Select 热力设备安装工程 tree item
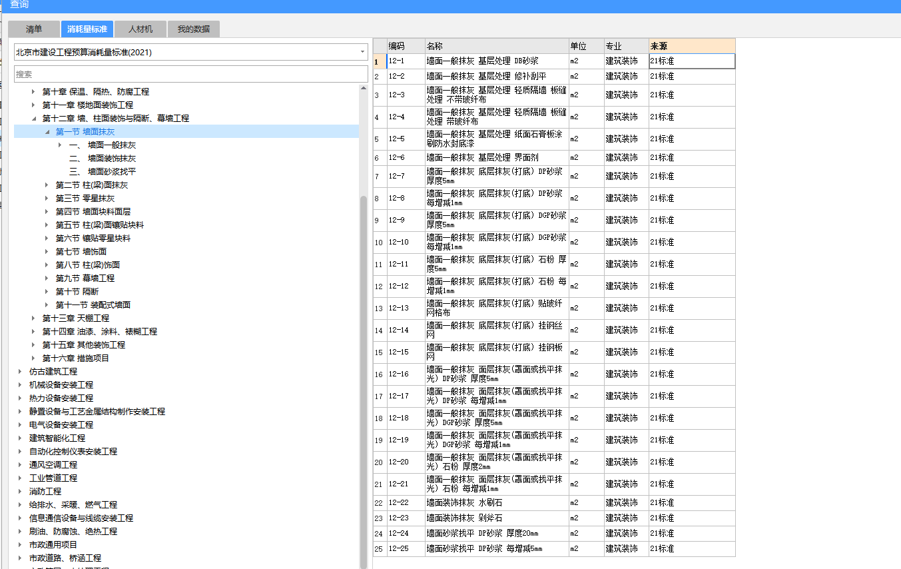The image size is (901, 569). (61, 398)
